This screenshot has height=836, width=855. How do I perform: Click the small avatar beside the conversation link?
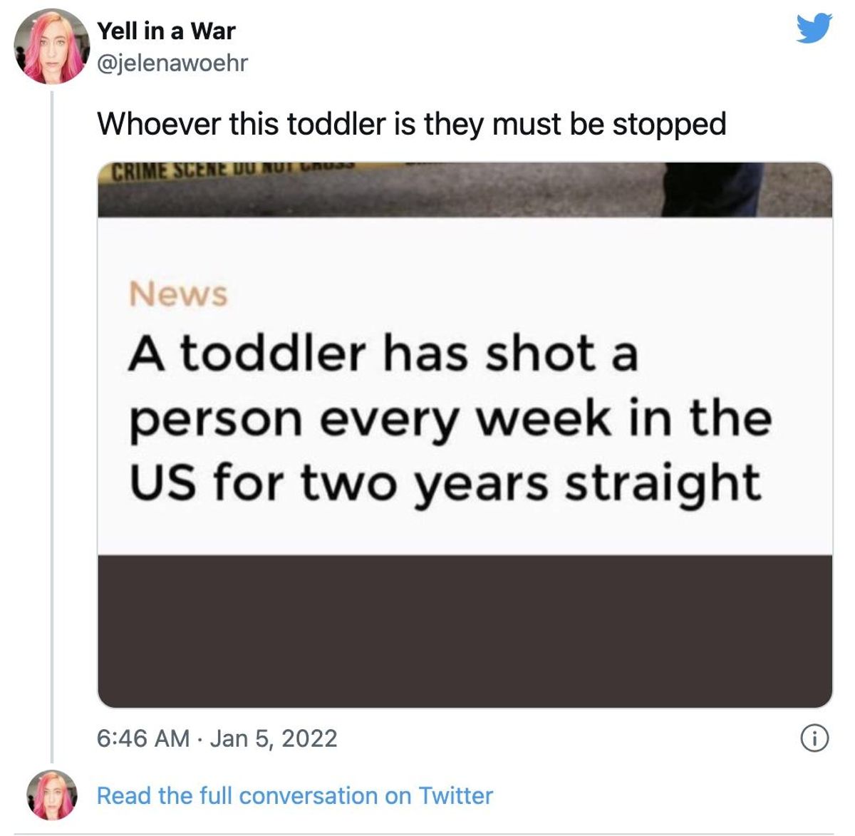coord(51,795)
